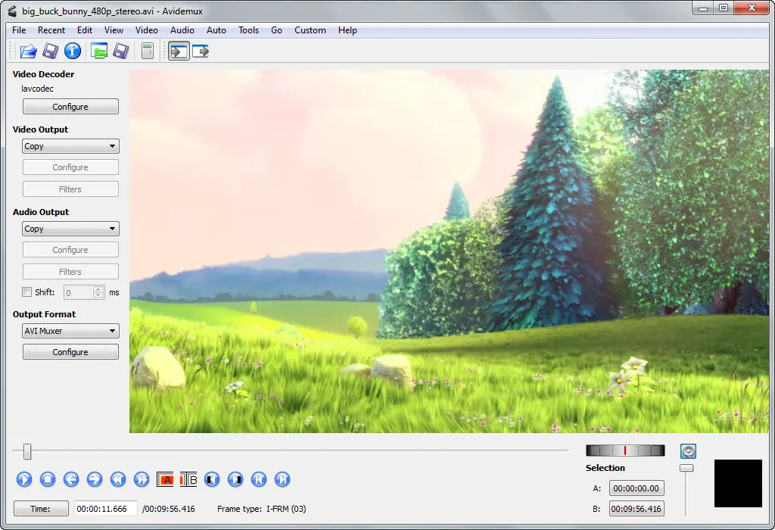Open the Audio Output codec dropdown
Image resolution: width=775 pixels, height=530 pixels.
70,228
